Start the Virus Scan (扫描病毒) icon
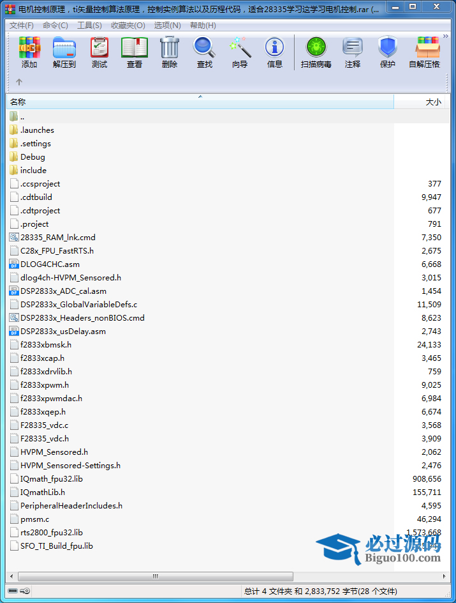Screen dimensions: 456x603 [x=316, y=52]
